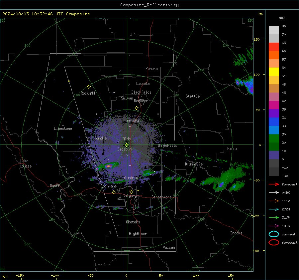Click the Stettler label
Image resolution: width=299 pixels, height=280 pixels.
(x=194, y=96)
